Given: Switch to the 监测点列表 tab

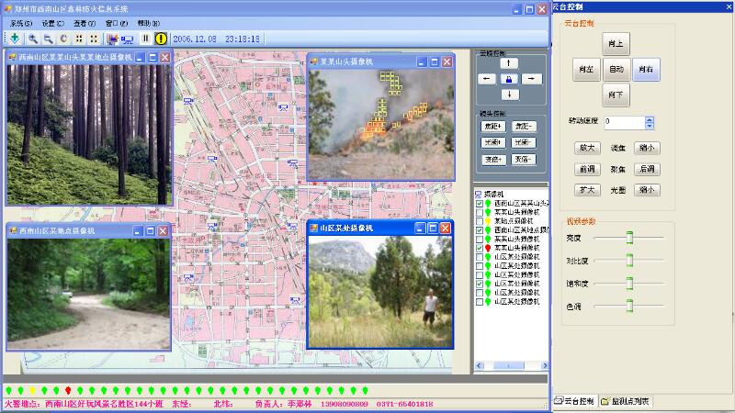Looking at the screenshot, I should coord(625,401).
